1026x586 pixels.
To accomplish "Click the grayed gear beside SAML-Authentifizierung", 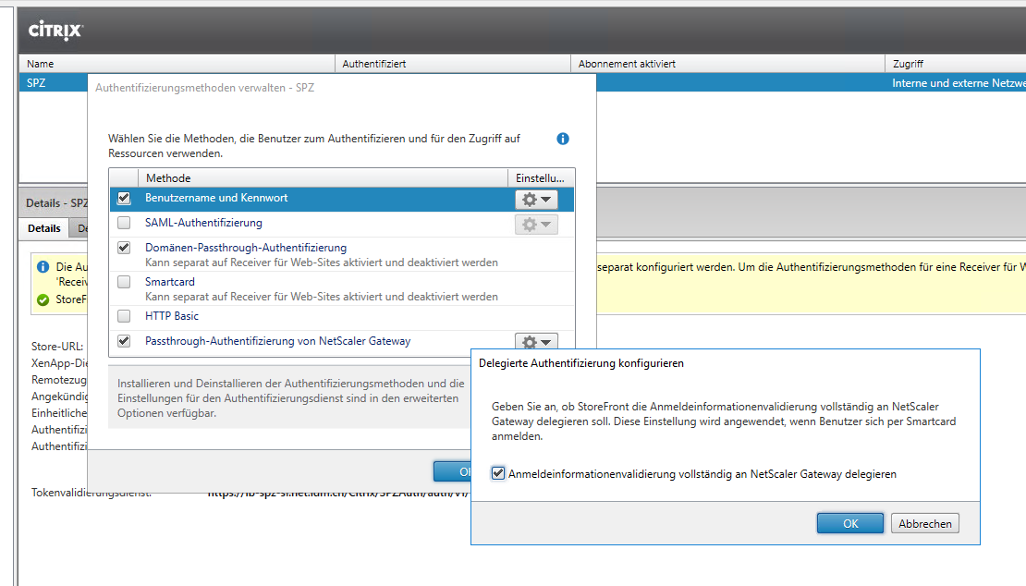I will 531,223.
